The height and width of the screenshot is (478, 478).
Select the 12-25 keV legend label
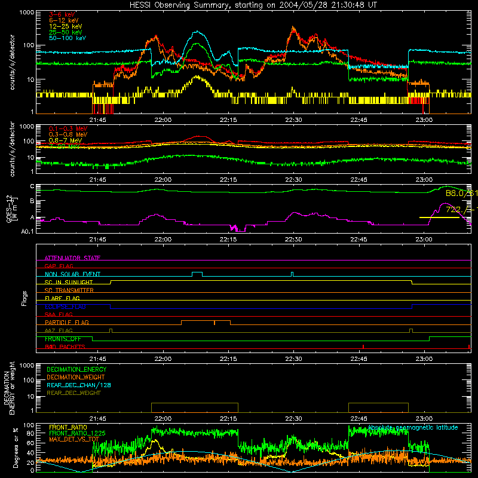coord(66,26)
